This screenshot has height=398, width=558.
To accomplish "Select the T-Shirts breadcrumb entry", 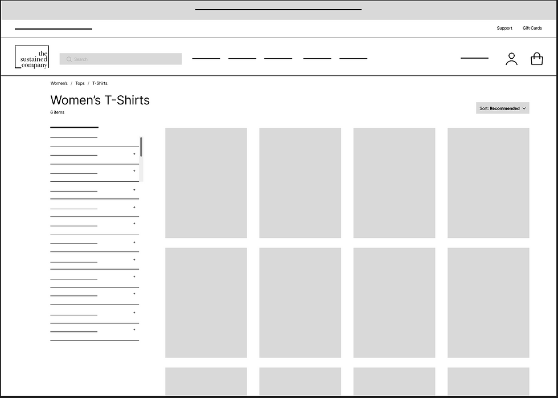I will [100, 83].
